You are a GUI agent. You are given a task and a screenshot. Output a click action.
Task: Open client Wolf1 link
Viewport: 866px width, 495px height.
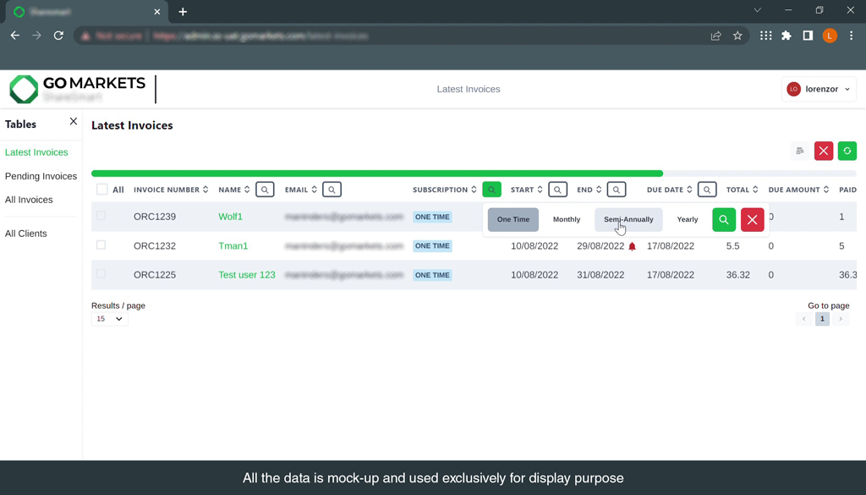(230, 217)
